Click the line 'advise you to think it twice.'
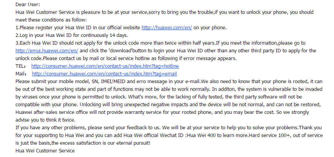Viewport: 334px width, 157px height. pos(45,120)
